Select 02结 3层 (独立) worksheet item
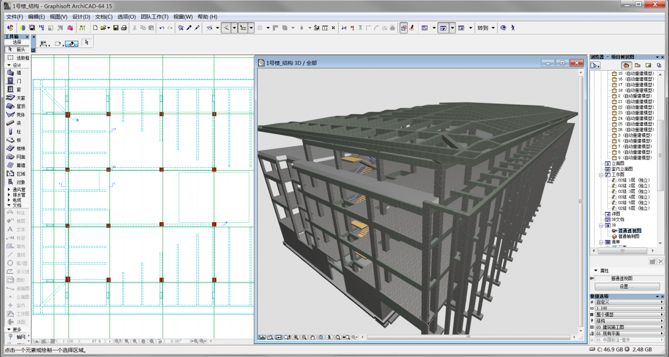Image resolution: width=669 pixels, height=357 pixels. point(633,191)
